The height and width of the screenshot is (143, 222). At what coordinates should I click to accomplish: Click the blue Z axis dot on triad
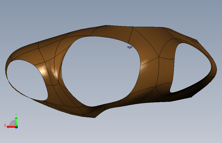click(x=17, y=127)
